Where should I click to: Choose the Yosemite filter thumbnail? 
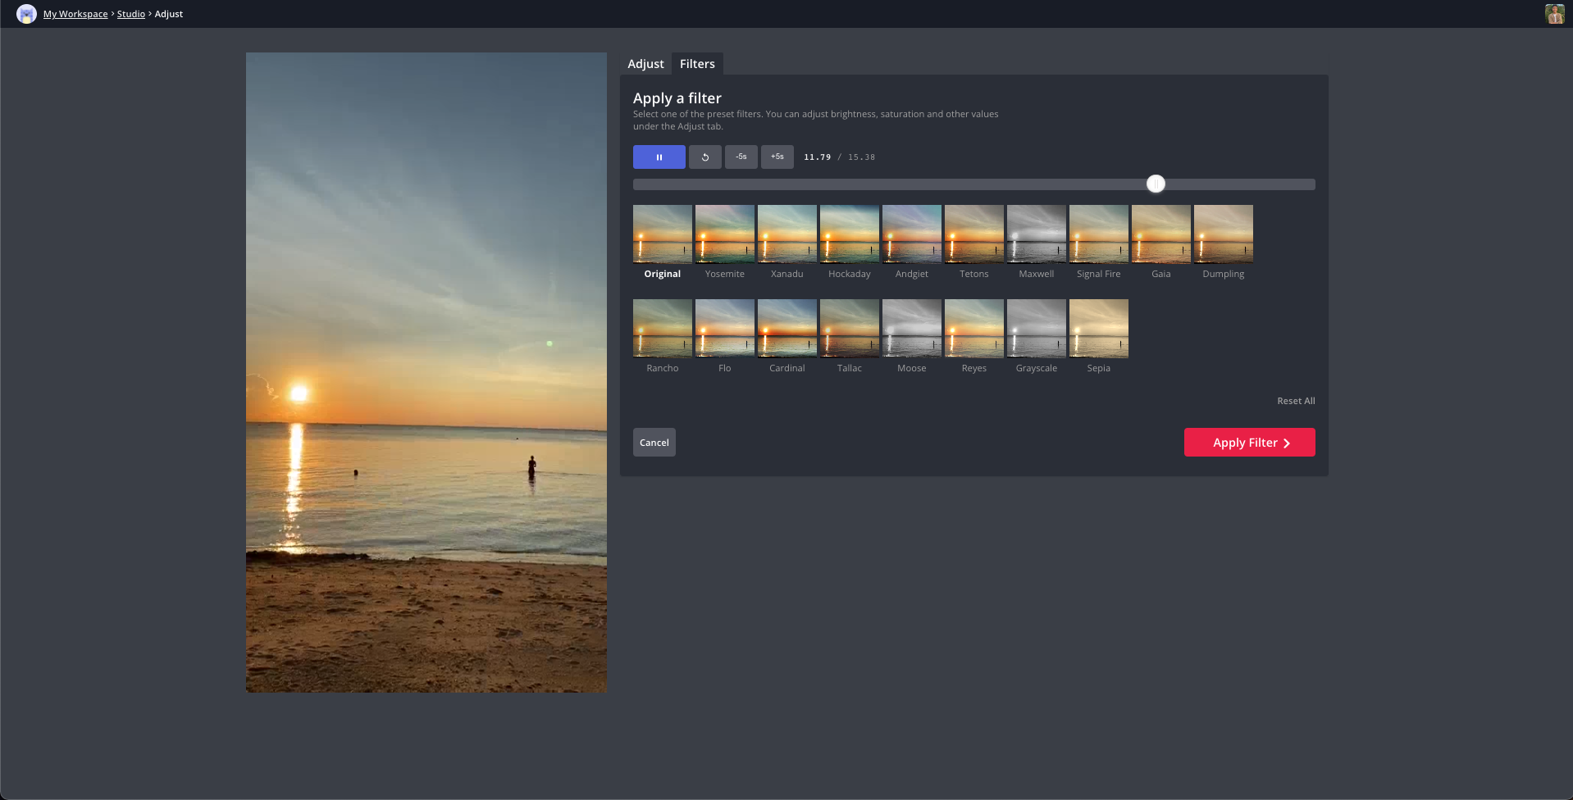click(x=724, y=234)
